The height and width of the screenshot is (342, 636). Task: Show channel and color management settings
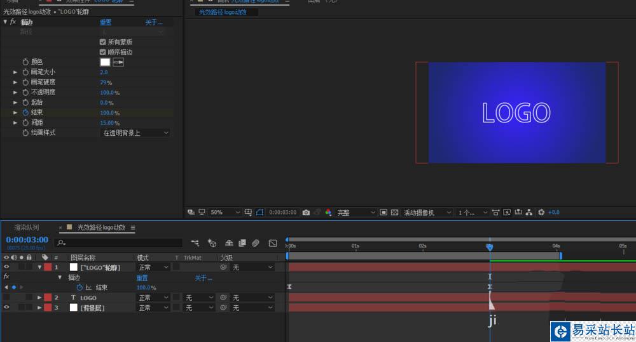(x=328, y=212)
